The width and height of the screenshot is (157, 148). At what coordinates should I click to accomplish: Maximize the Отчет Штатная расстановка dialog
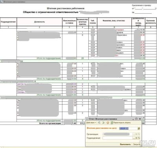pyautogui.click(x=136, y=119)
